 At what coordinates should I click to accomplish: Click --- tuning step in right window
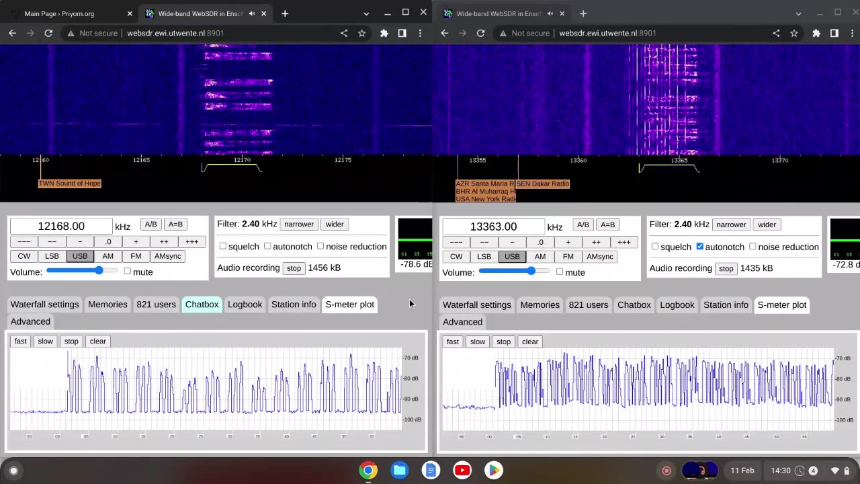pyautogui.click(x=456, y=242)
